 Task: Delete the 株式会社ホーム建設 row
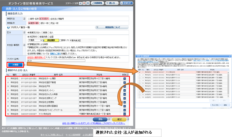coord(125,79)
